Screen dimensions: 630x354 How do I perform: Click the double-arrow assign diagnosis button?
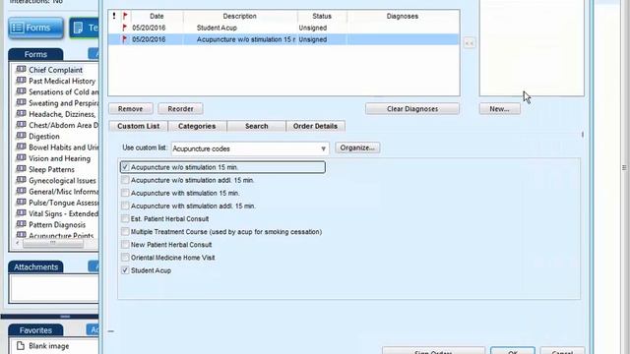(x=470, y=43)
